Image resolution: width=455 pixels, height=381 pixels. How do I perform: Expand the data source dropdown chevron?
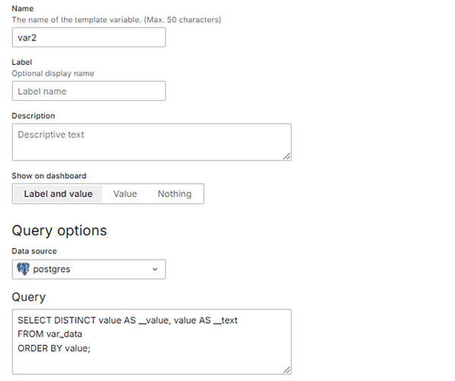(155, 270)
